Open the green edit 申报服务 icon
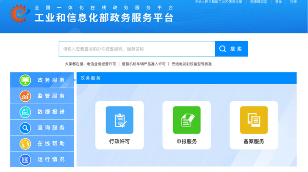 point(187,120)
